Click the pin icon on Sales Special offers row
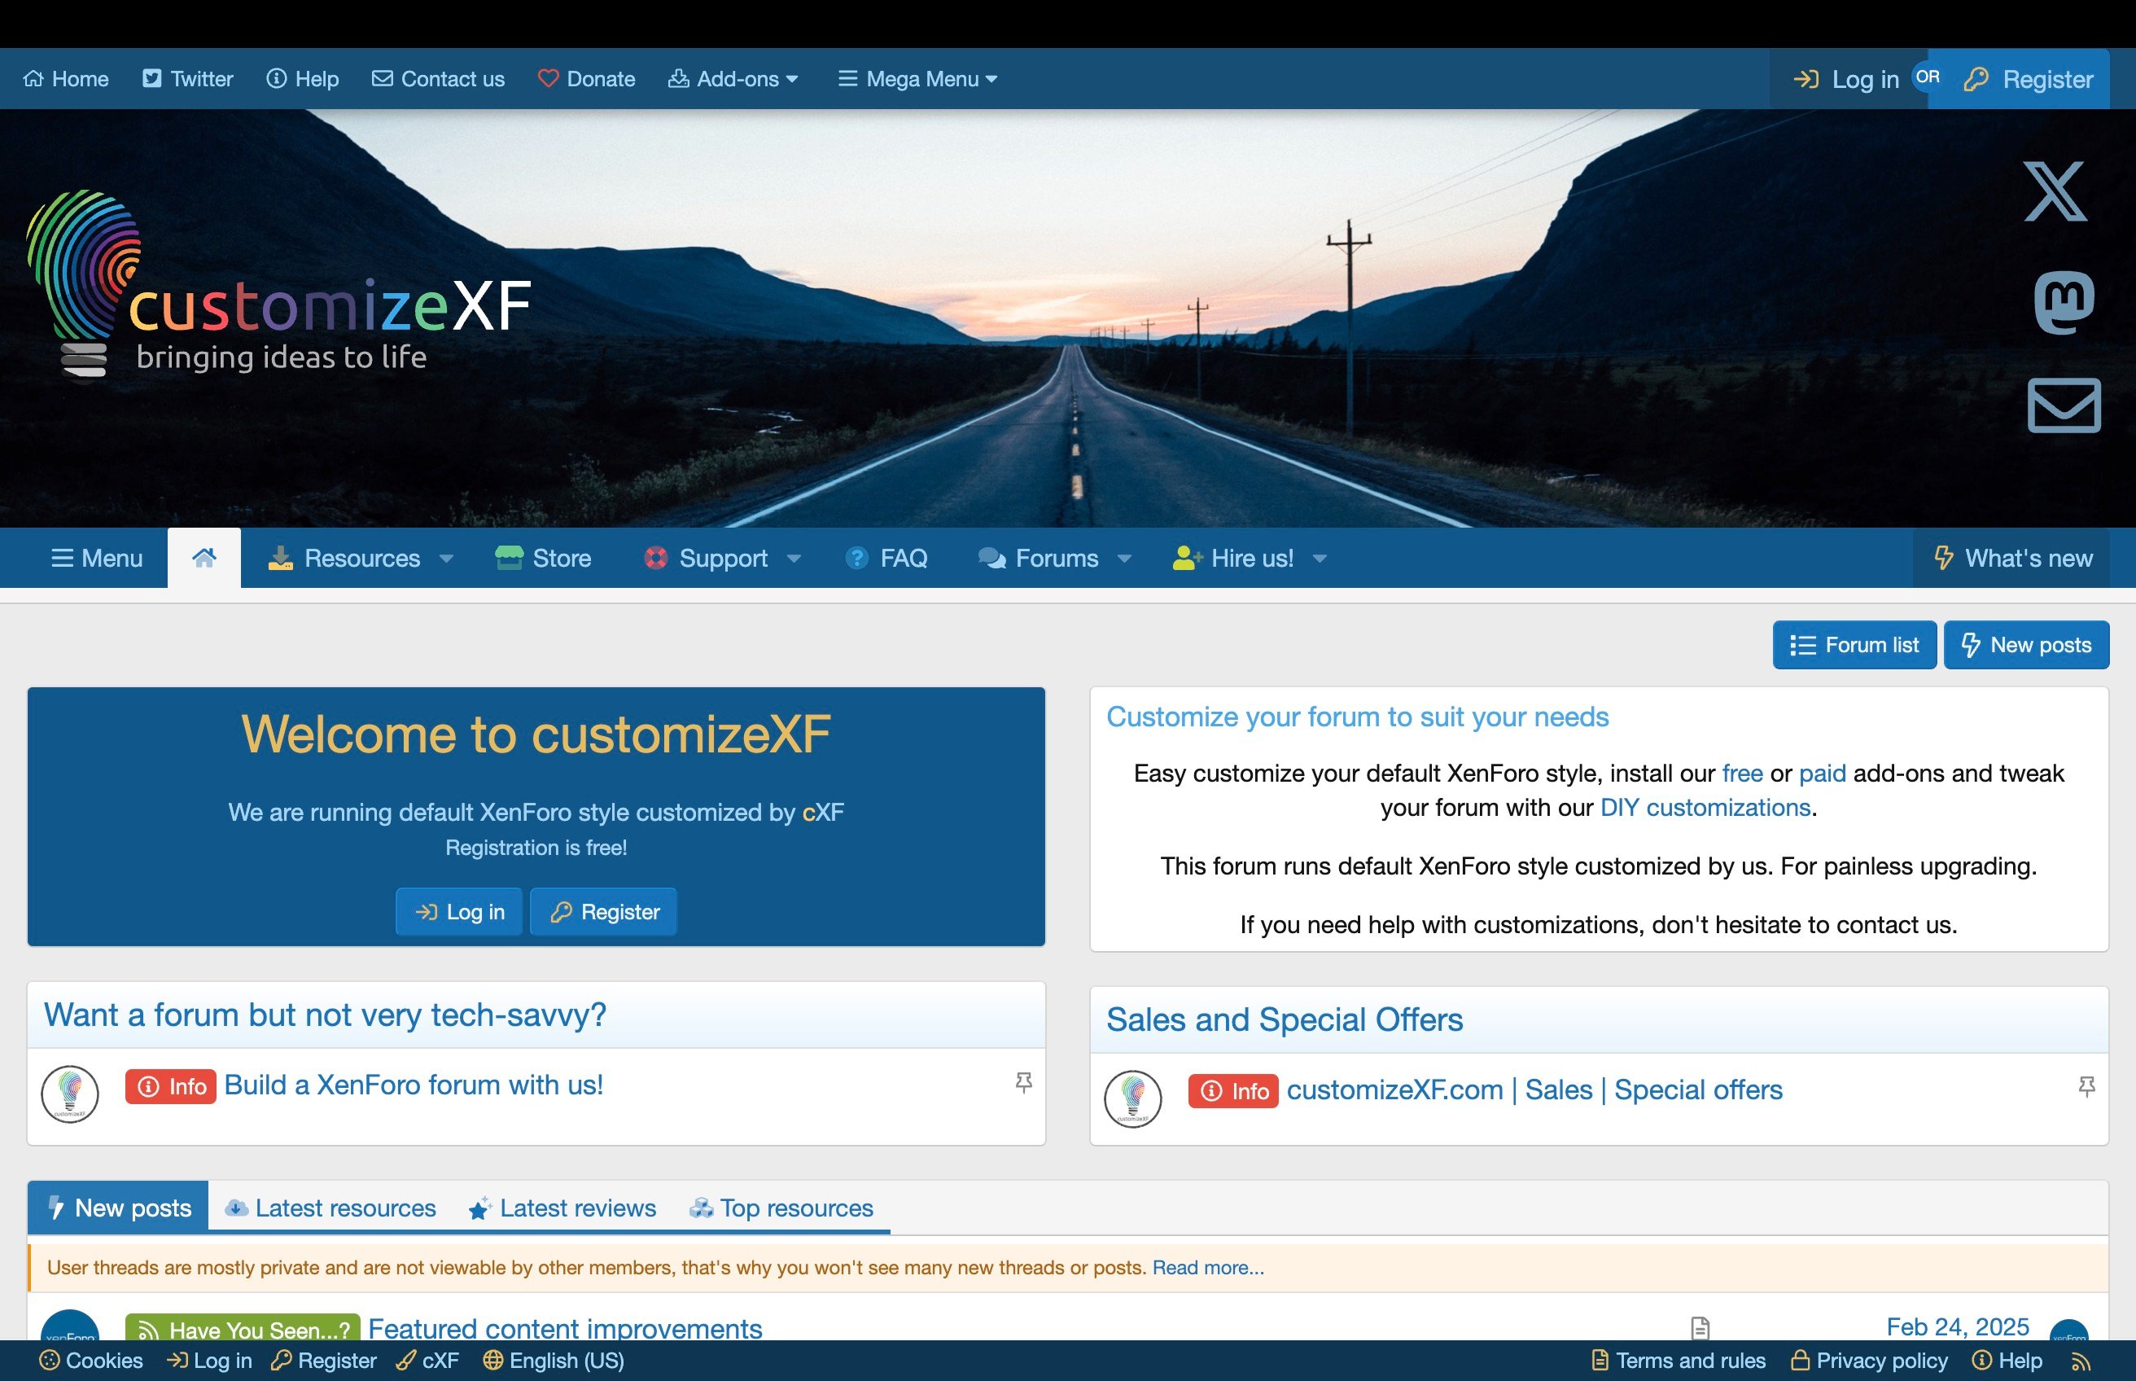Screen dimensions: 2136x1381 tap(2086, 1087)
